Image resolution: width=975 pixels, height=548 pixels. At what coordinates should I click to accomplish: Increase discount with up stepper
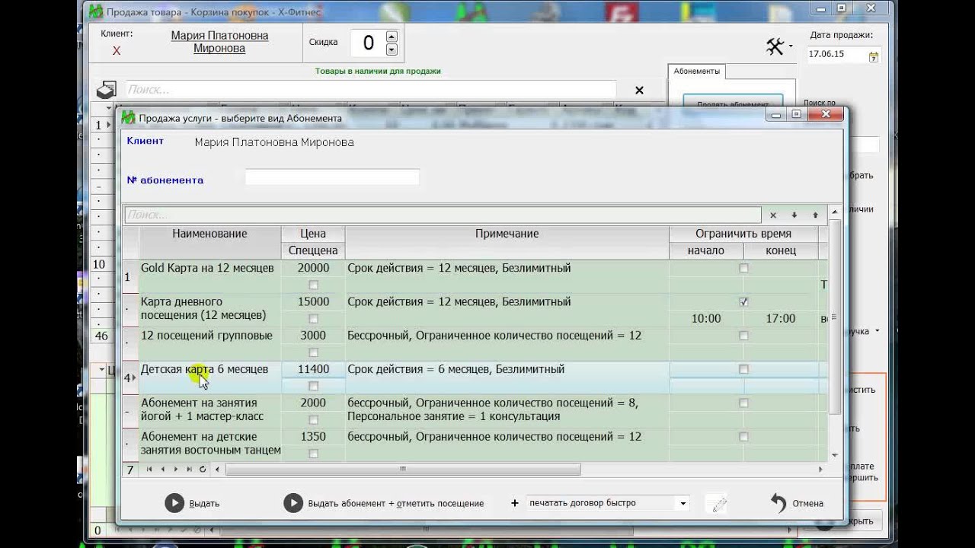[x=392, y=37]
